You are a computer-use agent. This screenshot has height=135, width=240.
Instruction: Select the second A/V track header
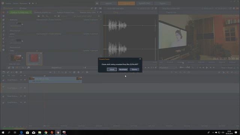coord(14,88)
